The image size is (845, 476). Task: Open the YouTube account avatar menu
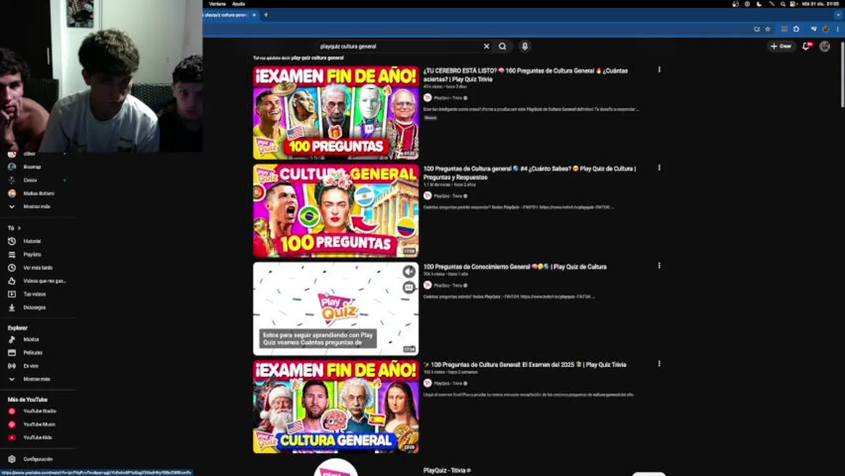tap(825, 46)
